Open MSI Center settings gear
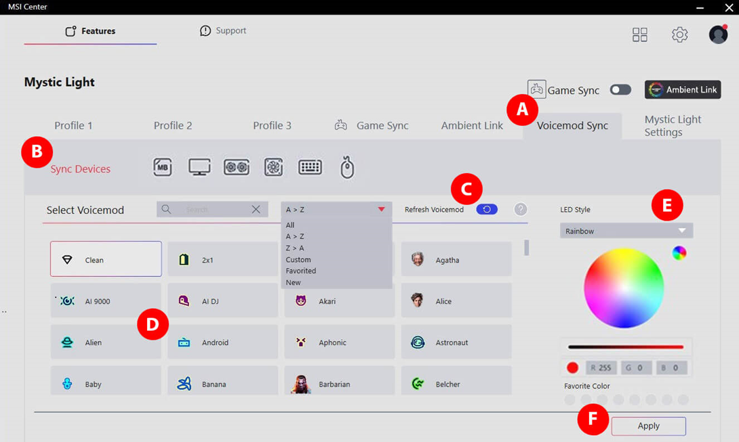739x442 pixels. coord(679,35)
